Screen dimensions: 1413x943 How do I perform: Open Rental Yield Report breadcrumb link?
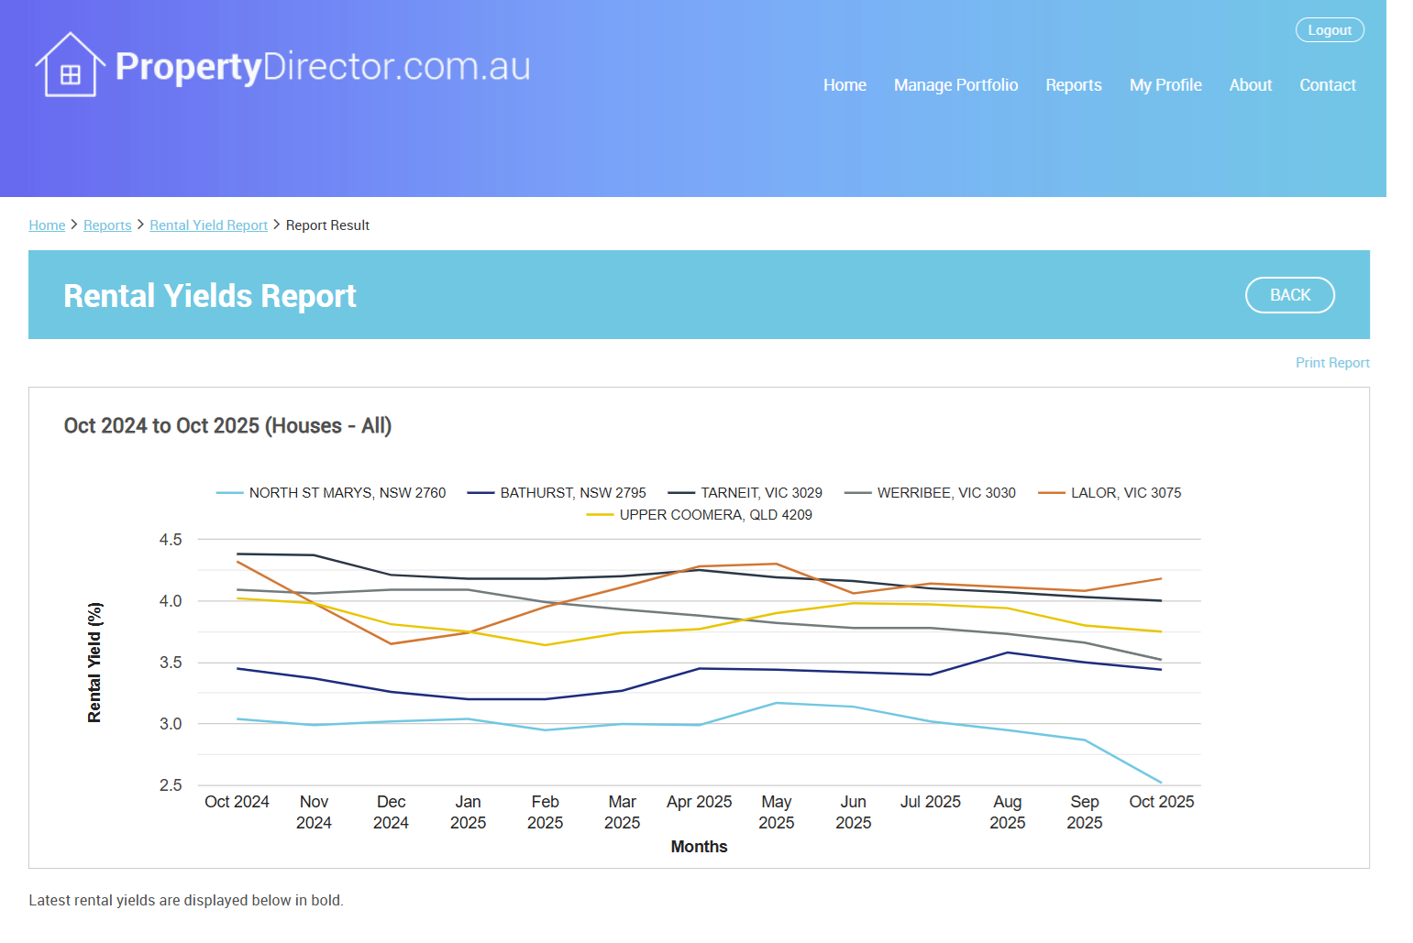click(x=208, y=225)
